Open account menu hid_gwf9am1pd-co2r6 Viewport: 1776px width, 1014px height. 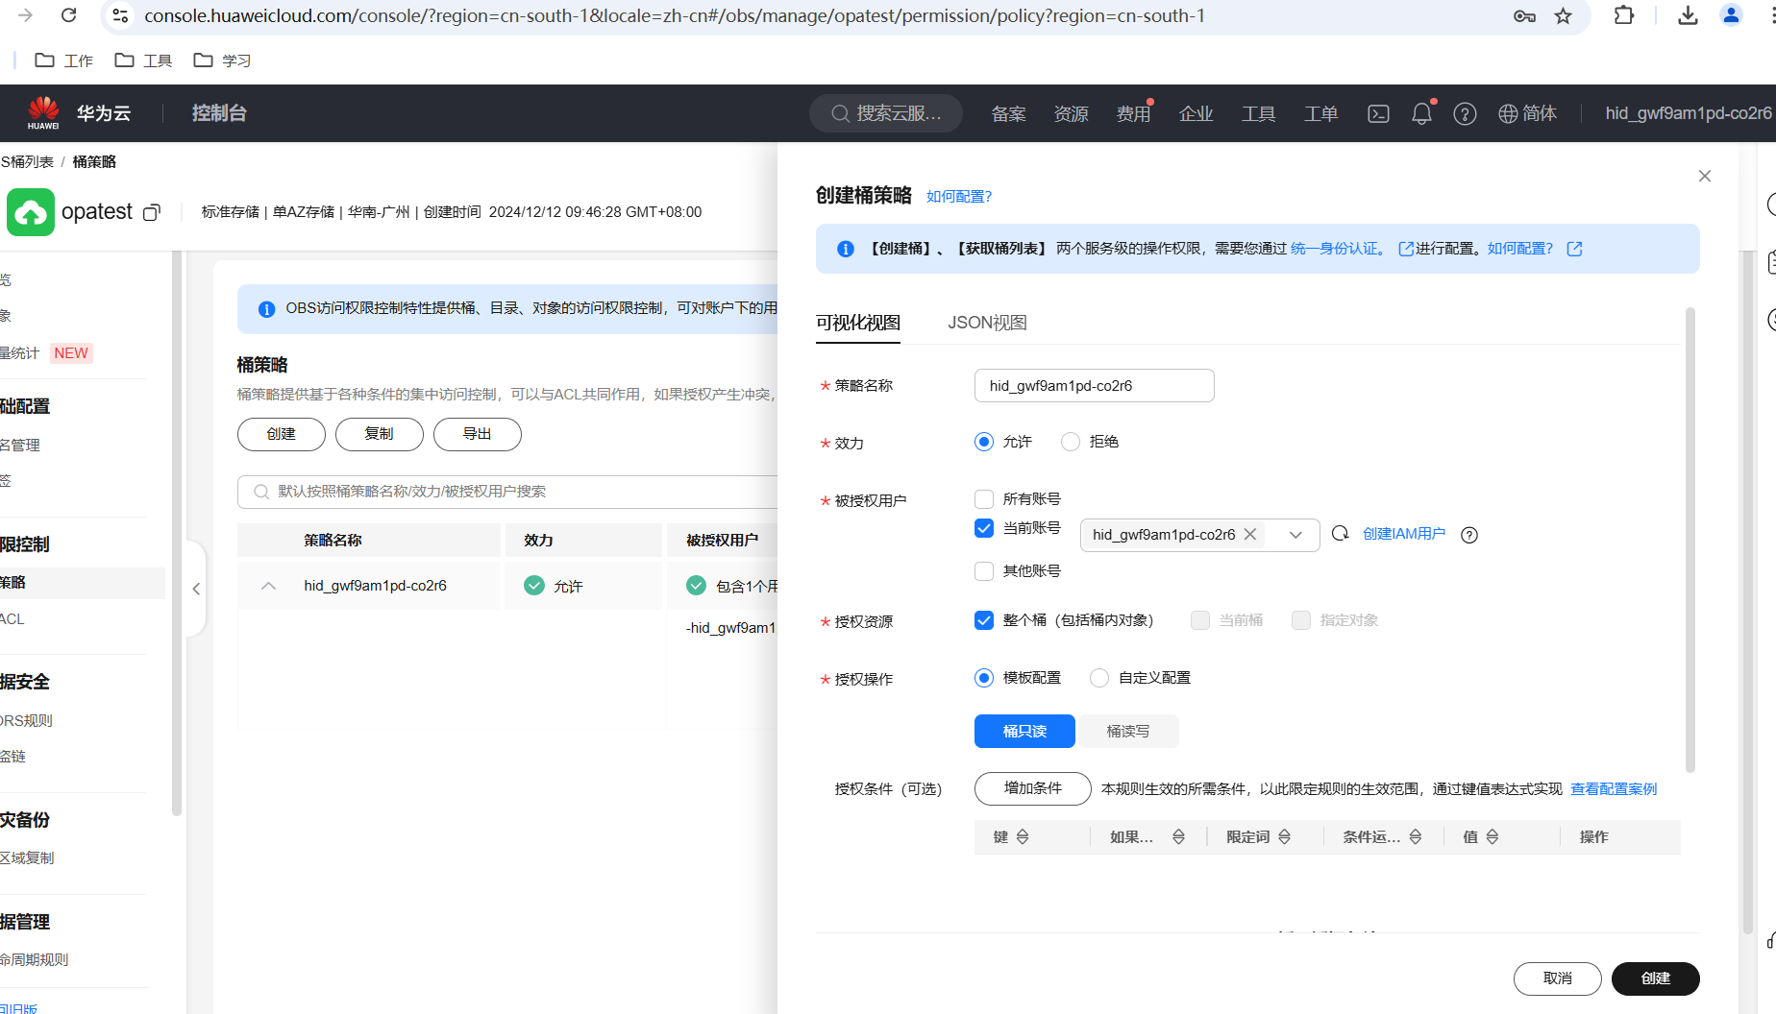tap(1689, 113)
